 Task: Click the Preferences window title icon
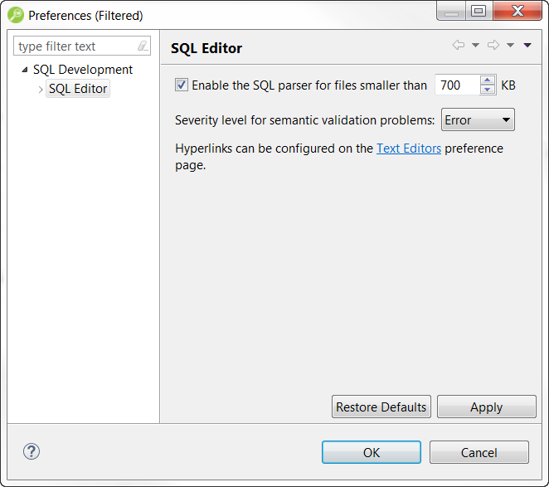pos(16,15)
